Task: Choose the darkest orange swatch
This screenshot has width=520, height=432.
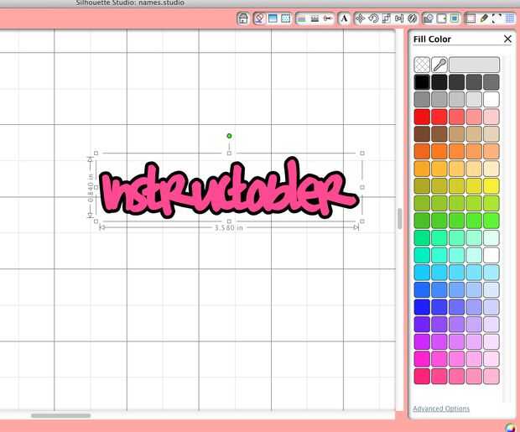Action: point(422,151)
